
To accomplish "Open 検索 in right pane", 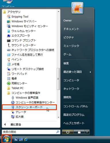I will coord(66,63).
